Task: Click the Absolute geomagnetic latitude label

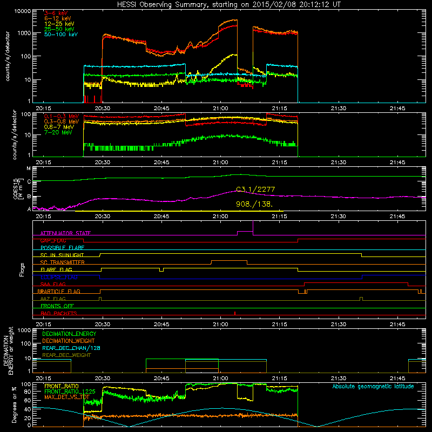Action: click(x=373, y=386)
